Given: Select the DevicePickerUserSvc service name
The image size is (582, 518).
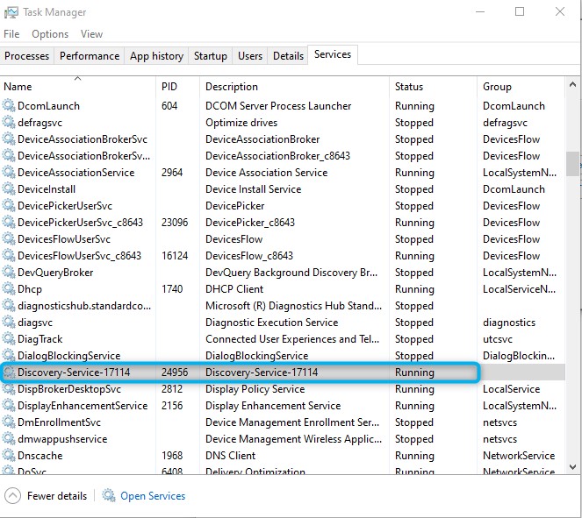Looking at the screenshot, I should [x=65, y=206].
